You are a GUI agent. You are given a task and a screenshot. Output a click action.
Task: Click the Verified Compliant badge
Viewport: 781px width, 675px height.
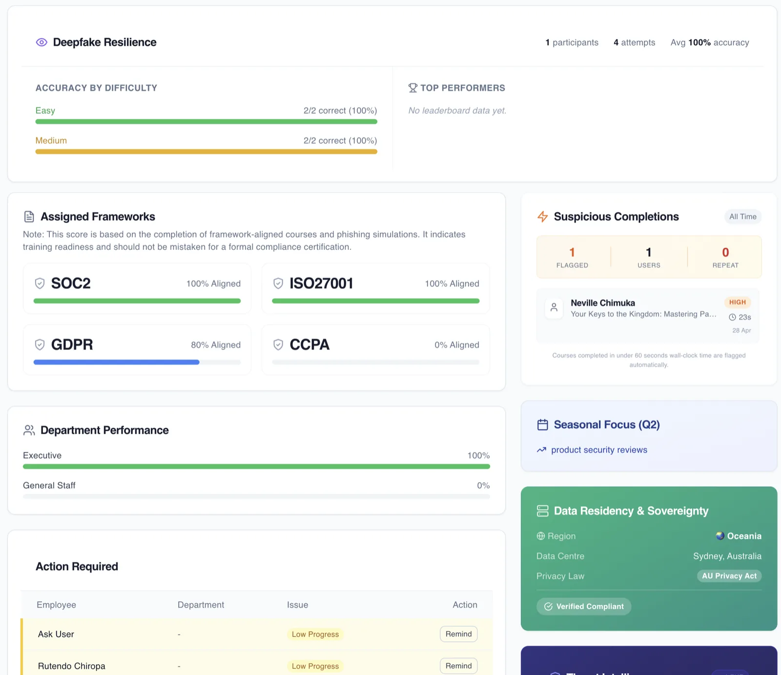tap(584, 606)
